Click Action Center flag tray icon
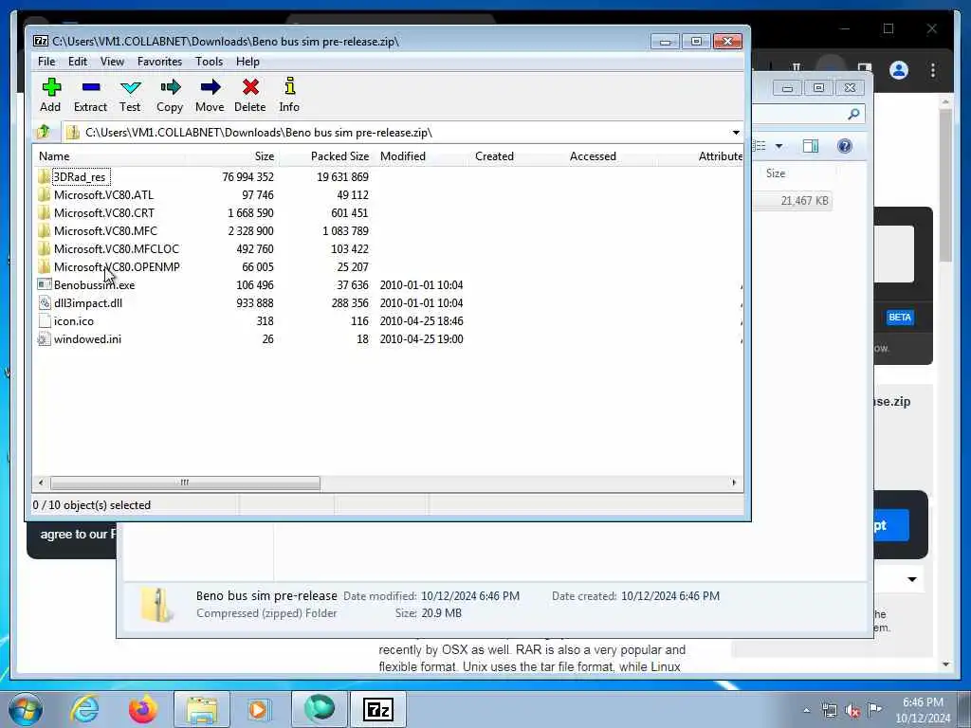971x728 pixels. 874,710
